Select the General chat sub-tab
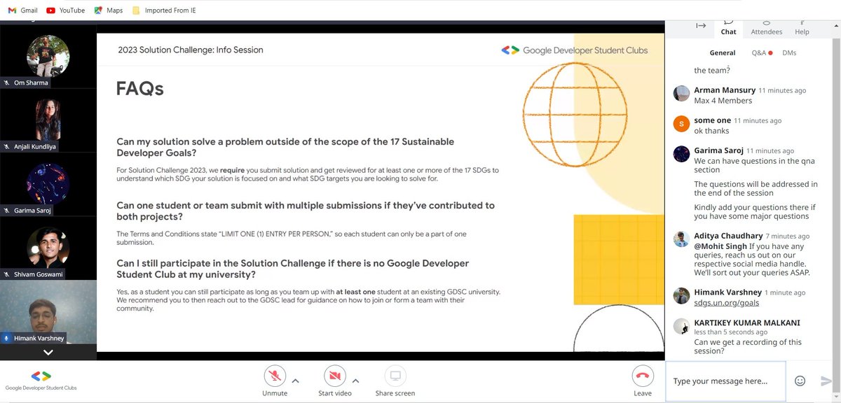This screenshot has width=841, height=403. pos(723,52)
